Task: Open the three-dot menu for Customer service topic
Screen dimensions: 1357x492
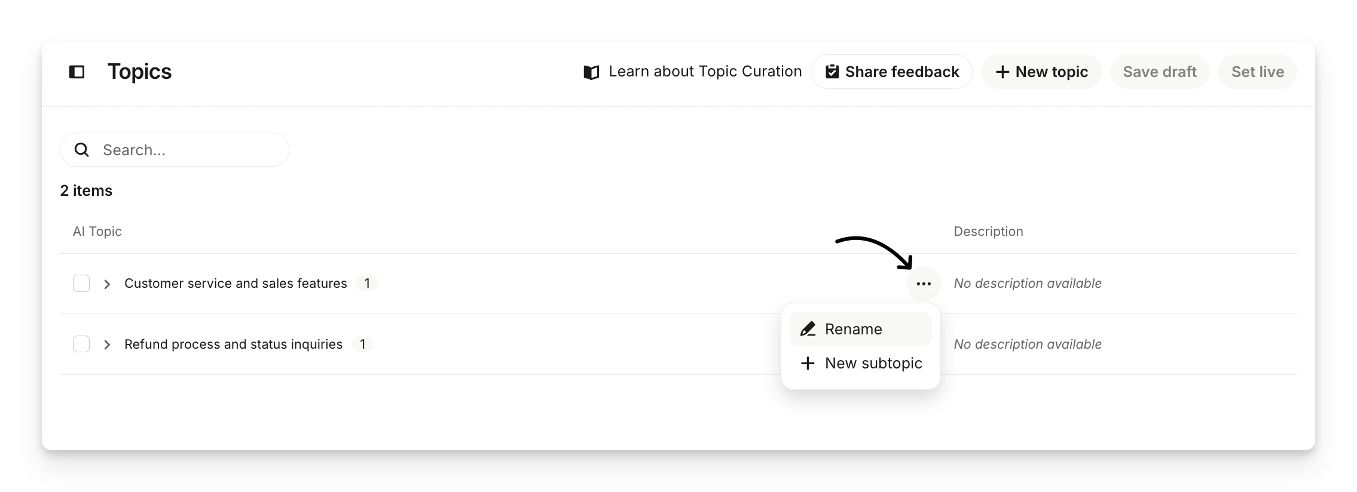Action: 924,284
